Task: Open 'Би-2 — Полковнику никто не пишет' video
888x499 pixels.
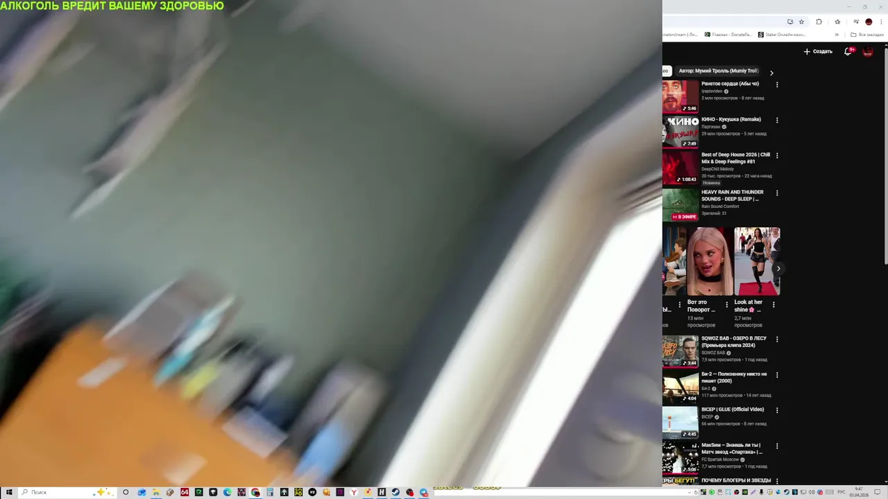Action: [x=734, y=377]
